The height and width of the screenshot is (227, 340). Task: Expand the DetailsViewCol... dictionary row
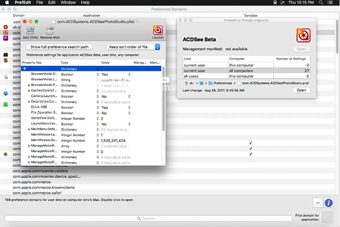pyautogui.click(x=29, y=102)
